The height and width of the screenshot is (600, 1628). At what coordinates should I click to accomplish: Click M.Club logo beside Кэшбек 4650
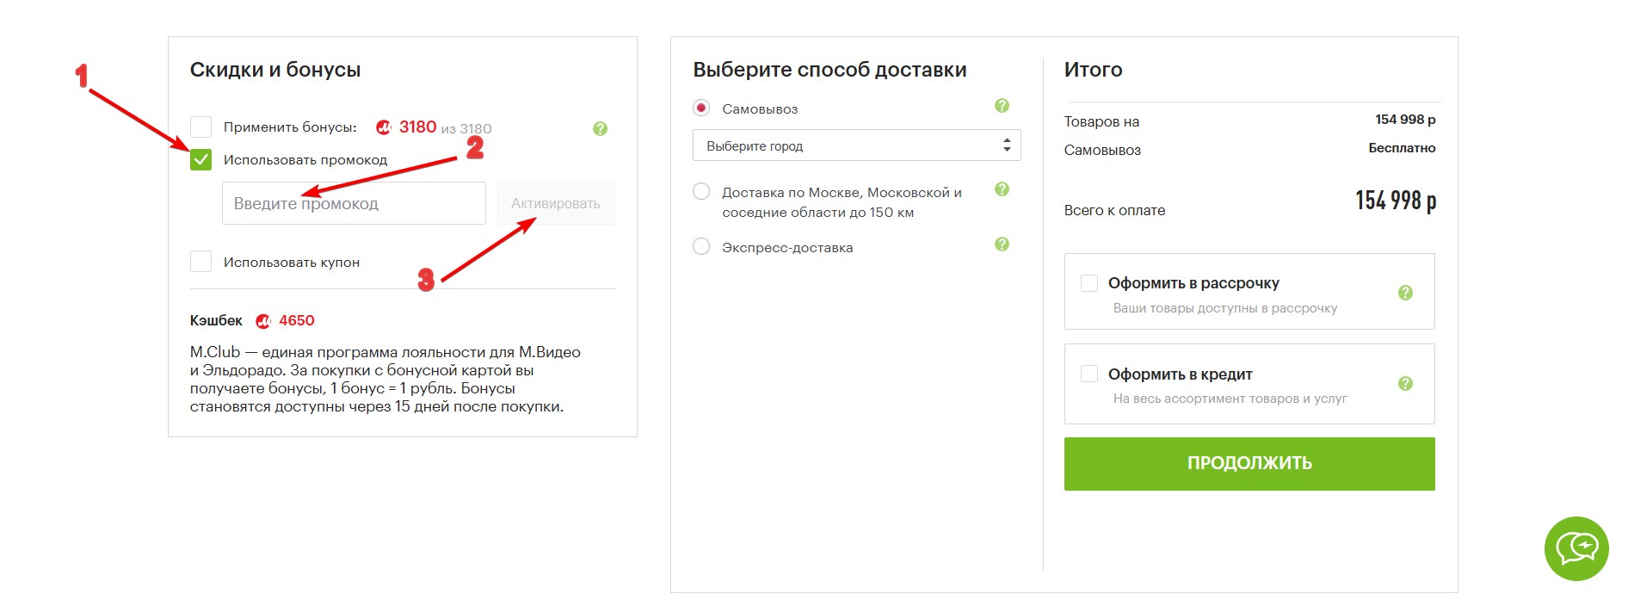(263, 321)
